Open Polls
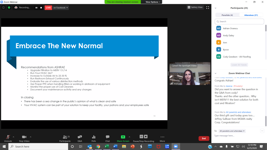Image resolution: width=267 pixels, height=150 pixels. point(94,139)
